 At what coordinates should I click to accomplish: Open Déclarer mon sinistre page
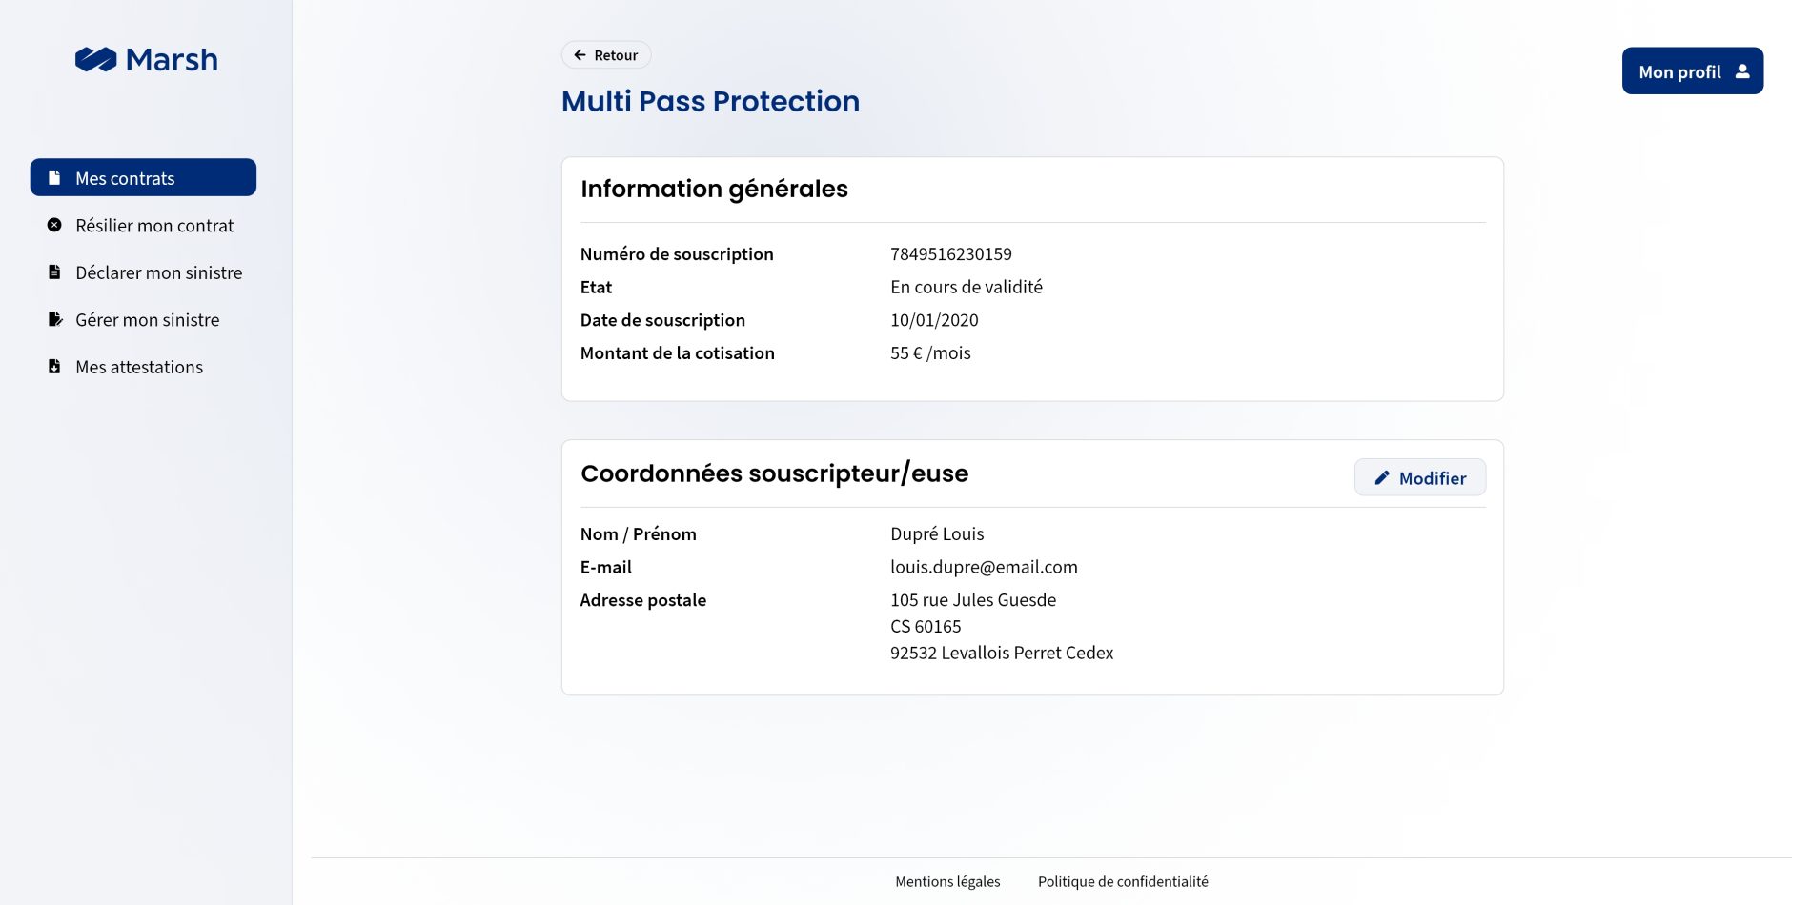[x=158, y=273]
